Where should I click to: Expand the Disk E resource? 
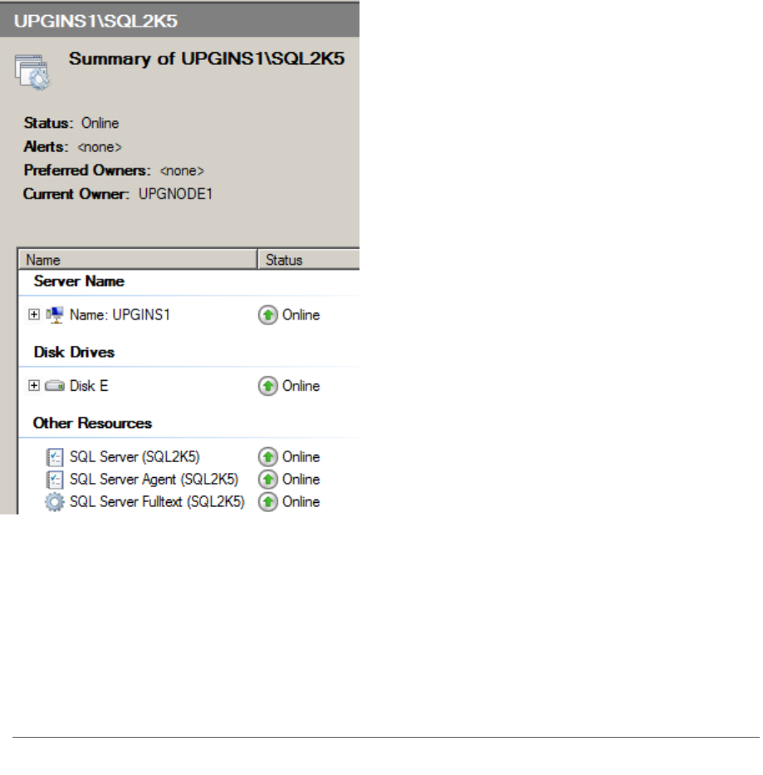point(34,385)
